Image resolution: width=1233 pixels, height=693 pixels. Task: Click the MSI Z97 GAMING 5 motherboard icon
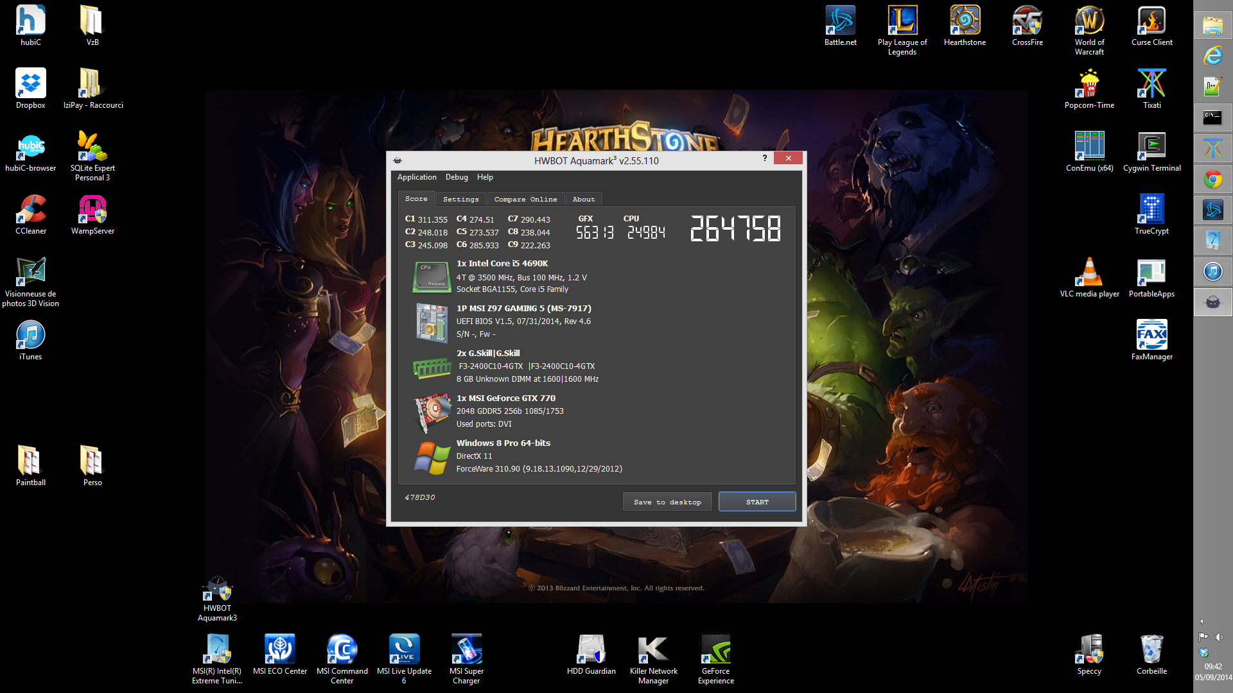tap(432, 323)
